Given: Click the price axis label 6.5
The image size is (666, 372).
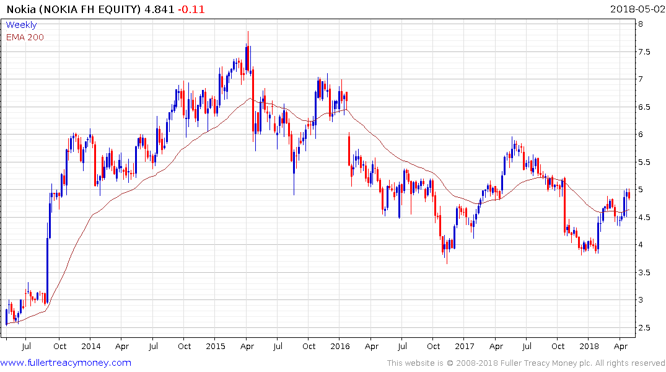Looking at the screenshot, I should tap(644, 107).
